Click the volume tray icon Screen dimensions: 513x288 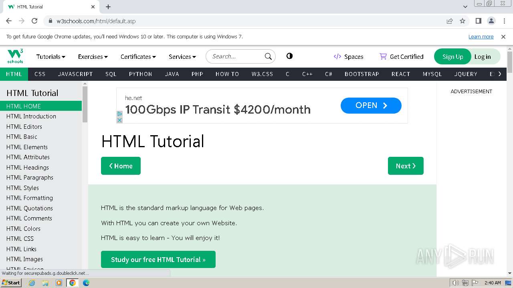(x=456, y=283)
